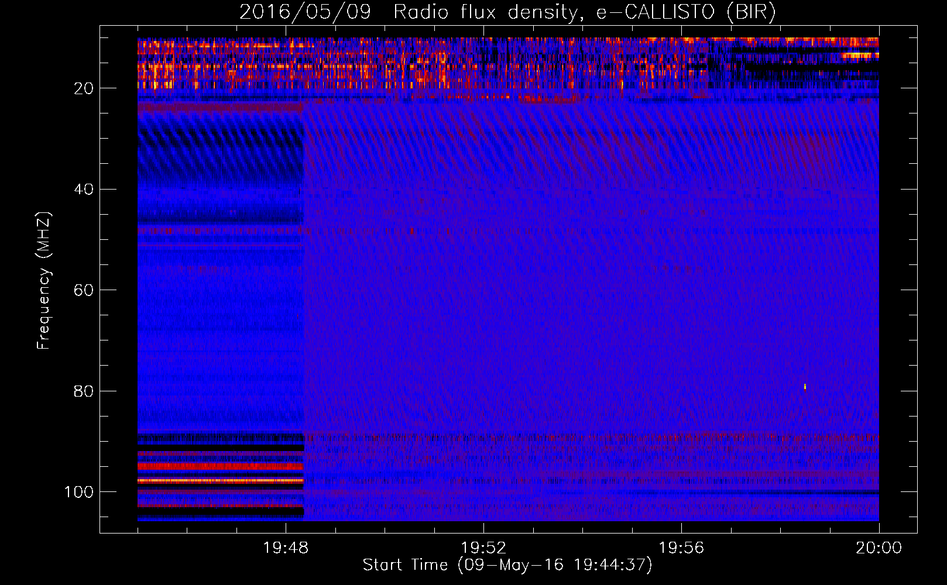Click the 19:48 time tick label

point(286,548)
